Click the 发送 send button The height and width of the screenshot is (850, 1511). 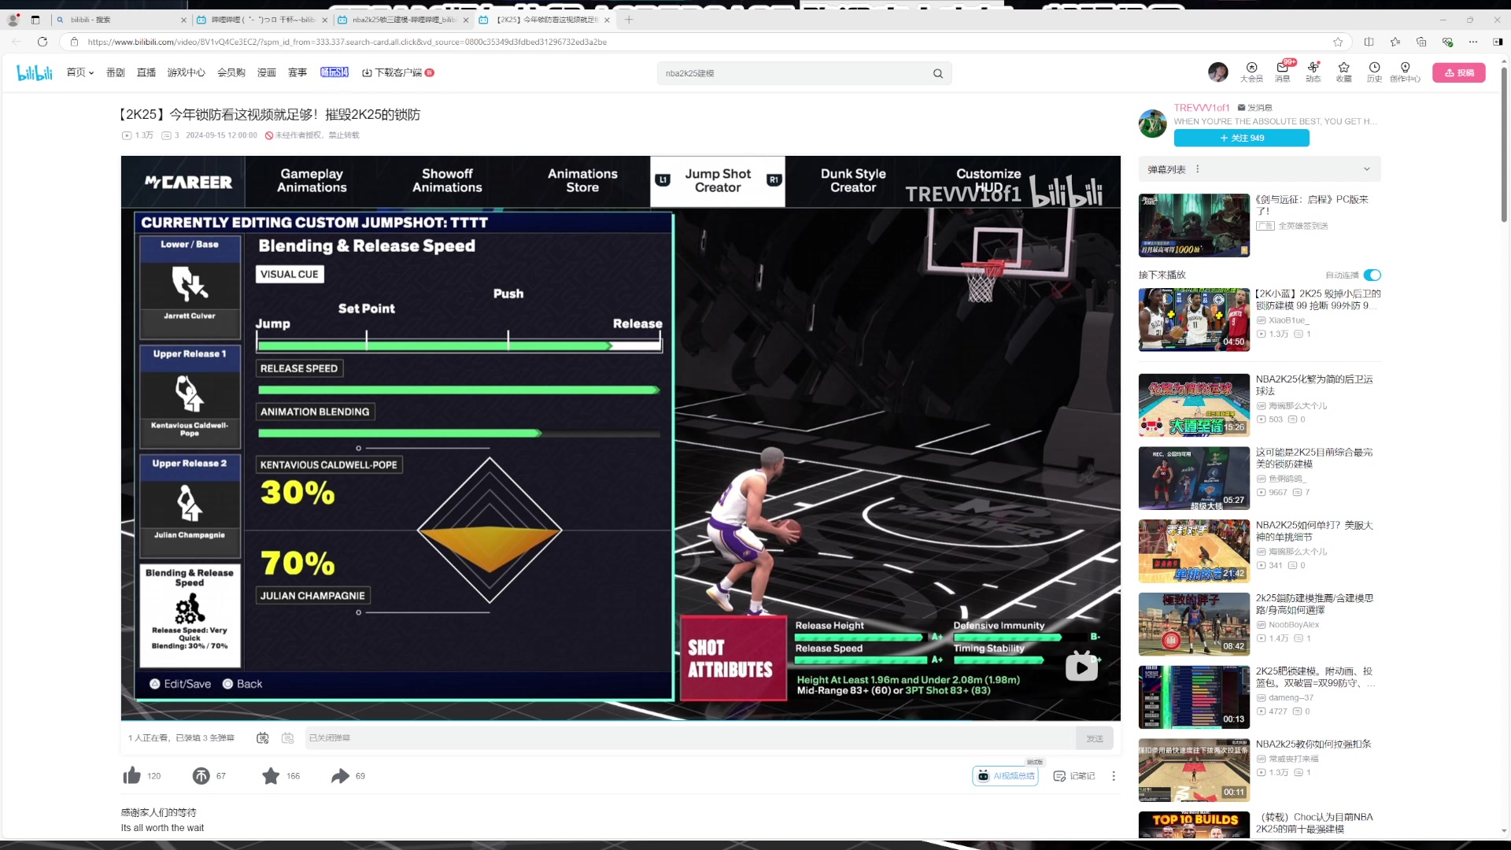[x=1095, y=738]
